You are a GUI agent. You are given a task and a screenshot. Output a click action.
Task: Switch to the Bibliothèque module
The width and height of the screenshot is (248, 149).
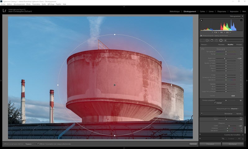click(175, 11)
